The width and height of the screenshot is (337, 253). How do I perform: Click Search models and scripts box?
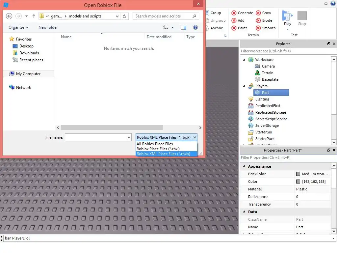166,16
